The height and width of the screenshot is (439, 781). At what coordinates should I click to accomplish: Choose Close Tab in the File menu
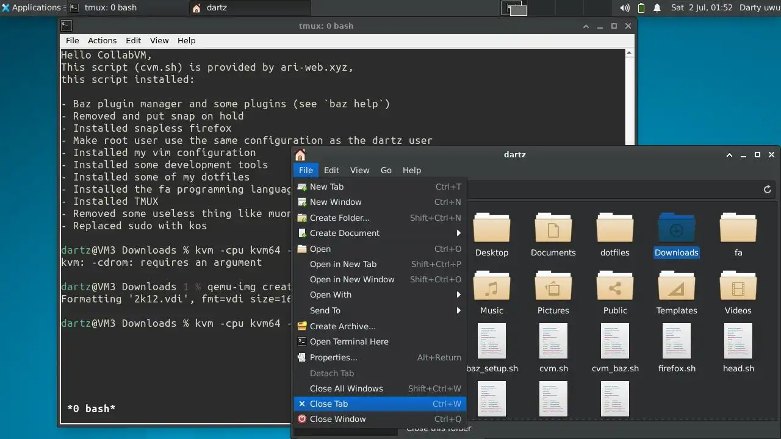380,404
